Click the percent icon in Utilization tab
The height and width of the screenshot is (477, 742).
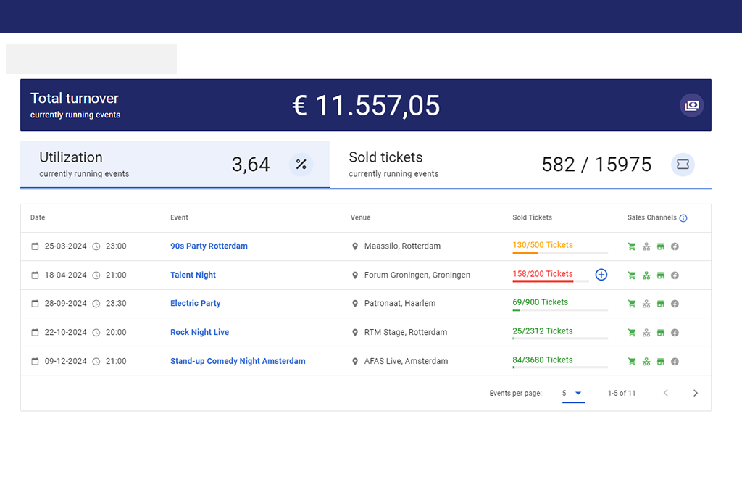click(301, 165)
